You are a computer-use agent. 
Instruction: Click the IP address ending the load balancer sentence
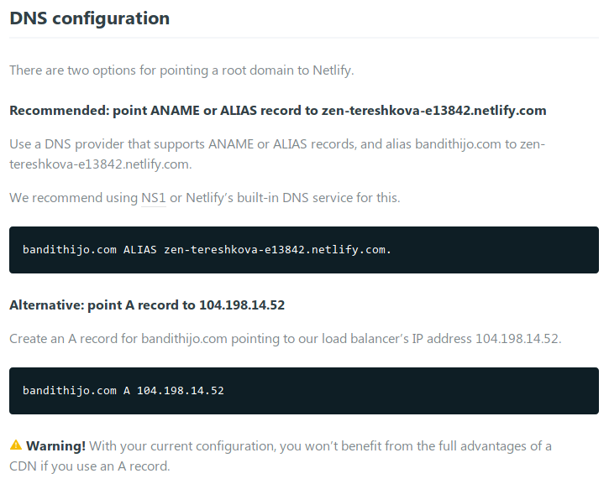pyautogui.click(x=517, y=339)
